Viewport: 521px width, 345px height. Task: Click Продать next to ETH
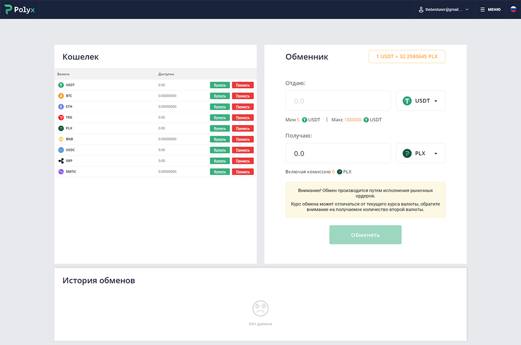point(243,106)
